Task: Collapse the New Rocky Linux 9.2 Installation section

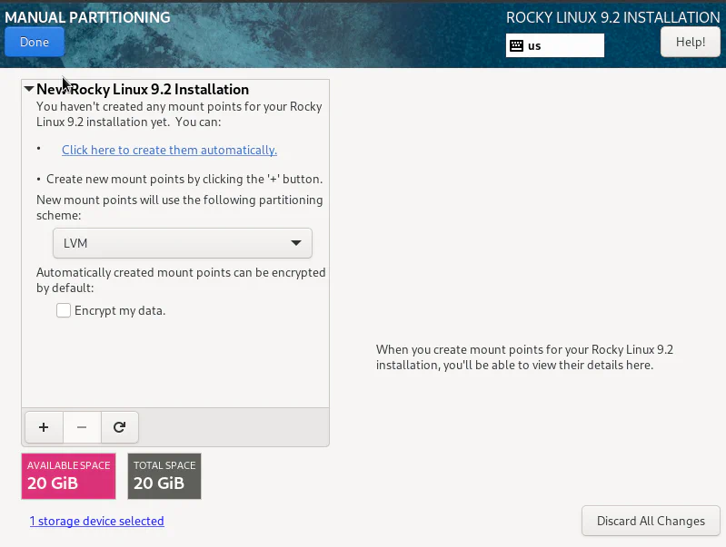Action: click(29, 89)
